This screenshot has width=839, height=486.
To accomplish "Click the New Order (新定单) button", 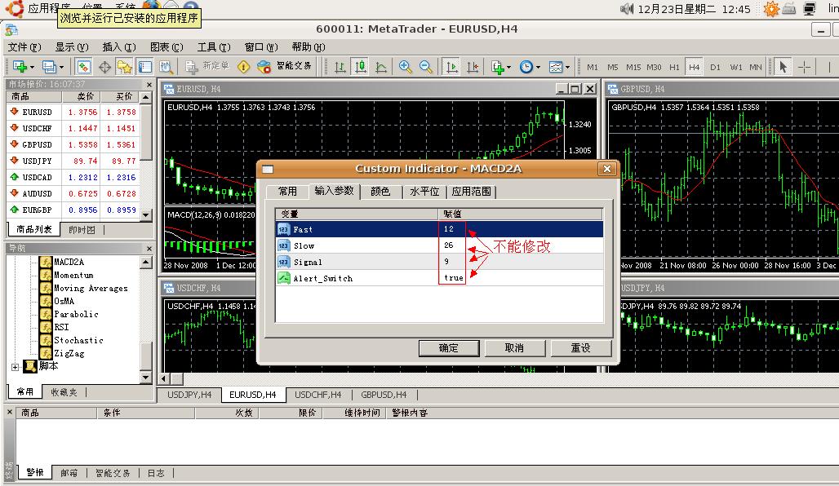I will 207,66.
